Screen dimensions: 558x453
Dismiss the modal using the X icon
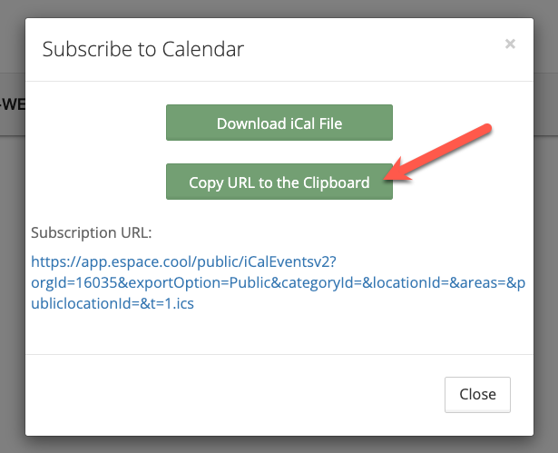(510, 43)
